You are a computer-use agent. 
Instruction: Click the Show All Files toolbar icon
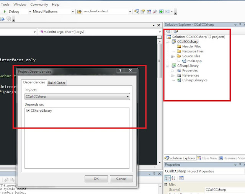click(176, 31)
